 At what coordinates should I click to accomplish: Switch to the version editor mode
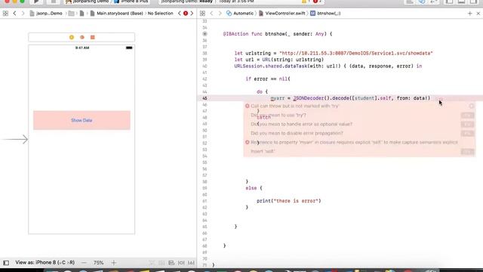tap(433, 2)
